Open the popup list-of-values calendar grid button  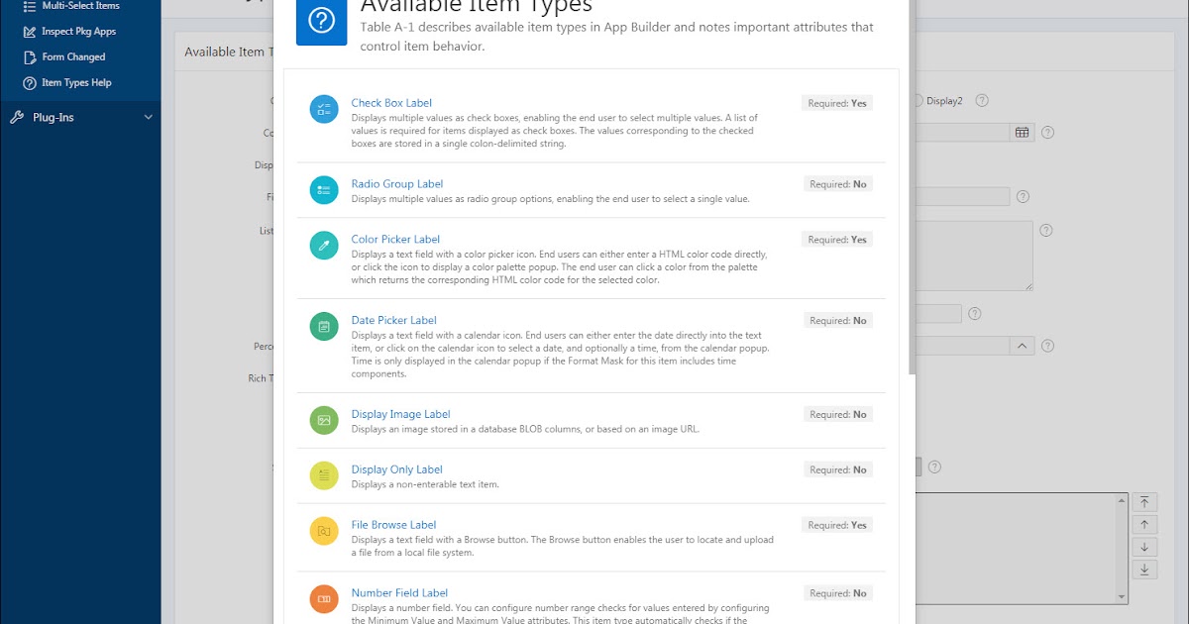click(1022, 133)
